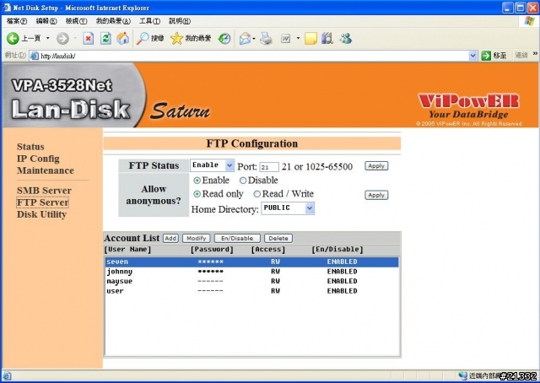540x383 pixels.
Task: Open the Search magnifier icon
Action: pyautogui.click(x=143, y=38)
